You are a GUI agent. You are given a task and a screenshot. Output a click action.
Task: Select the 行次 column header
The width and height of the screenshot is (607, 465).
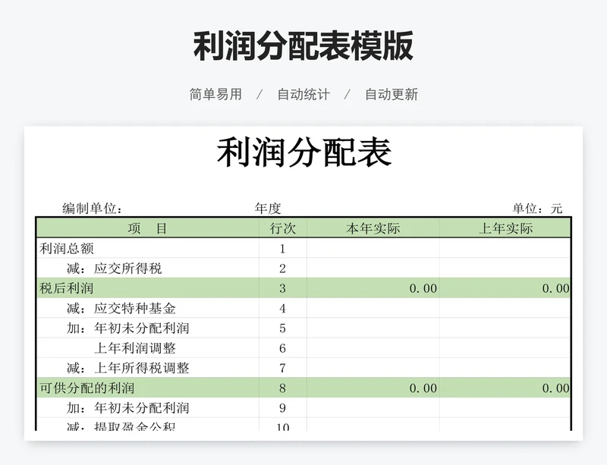[x=282, y=228]
